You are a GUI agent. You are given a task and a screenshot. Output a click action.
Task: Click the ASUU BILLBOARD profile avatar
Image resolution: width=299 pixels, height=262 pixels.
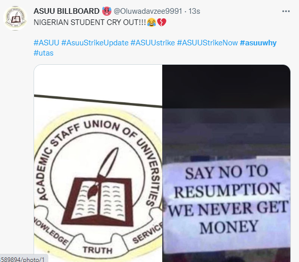(x=15, y=18)
